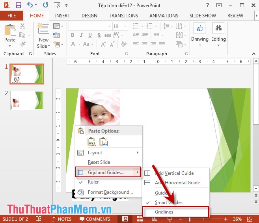This screenshot has height=223, width=259.
Task: Click the Reset slide icon in Slides group
Action: (x=56, y=35)
